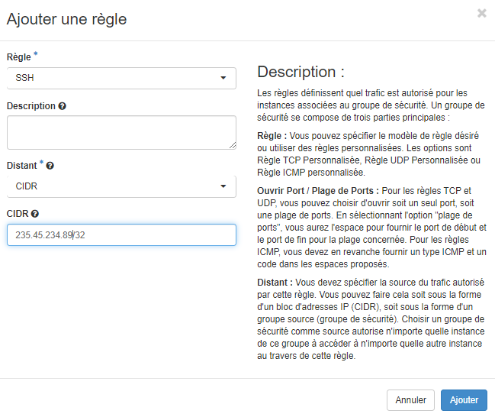Click the blue Ajouter button
495x417 pixels.
[464, 400]
